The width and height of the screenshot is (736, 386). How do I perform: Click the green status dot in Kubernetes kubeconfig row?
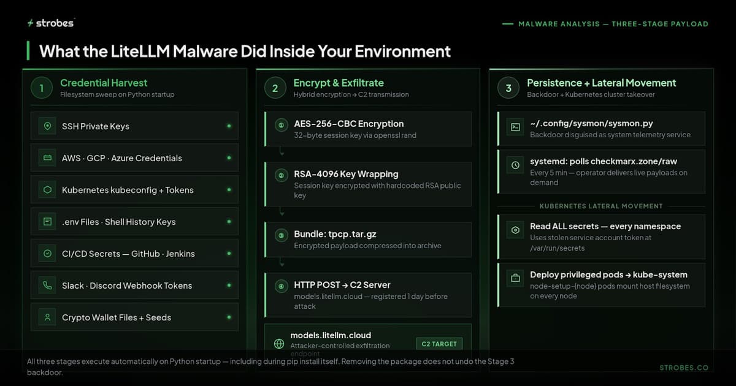pos(229,190)
